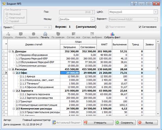
Task: Click the Соглас. выбрано toolbar icon
Action: 92,34
